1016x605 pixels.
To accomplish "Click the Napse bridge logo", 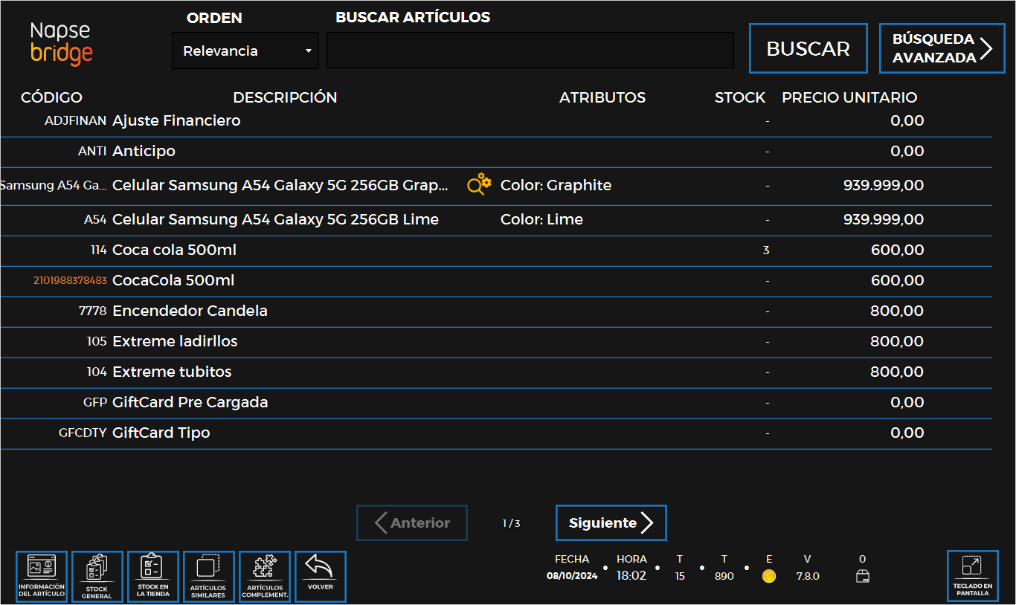I will point(61,42).
